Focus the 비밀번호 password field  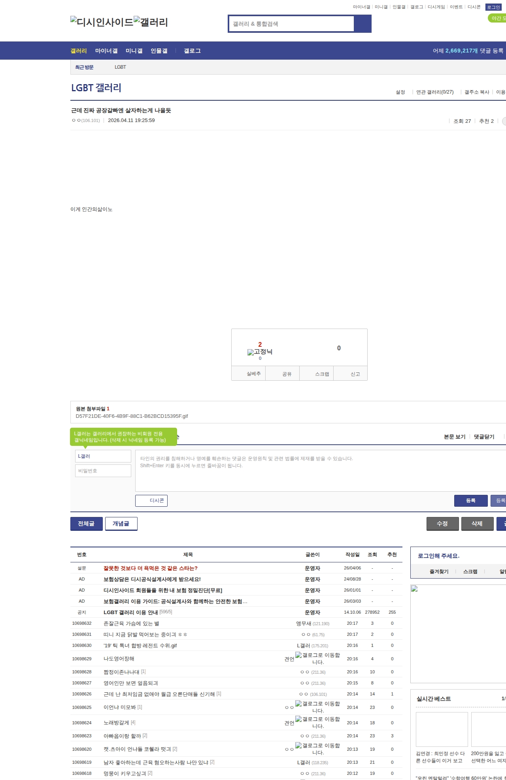click(103, 471)
